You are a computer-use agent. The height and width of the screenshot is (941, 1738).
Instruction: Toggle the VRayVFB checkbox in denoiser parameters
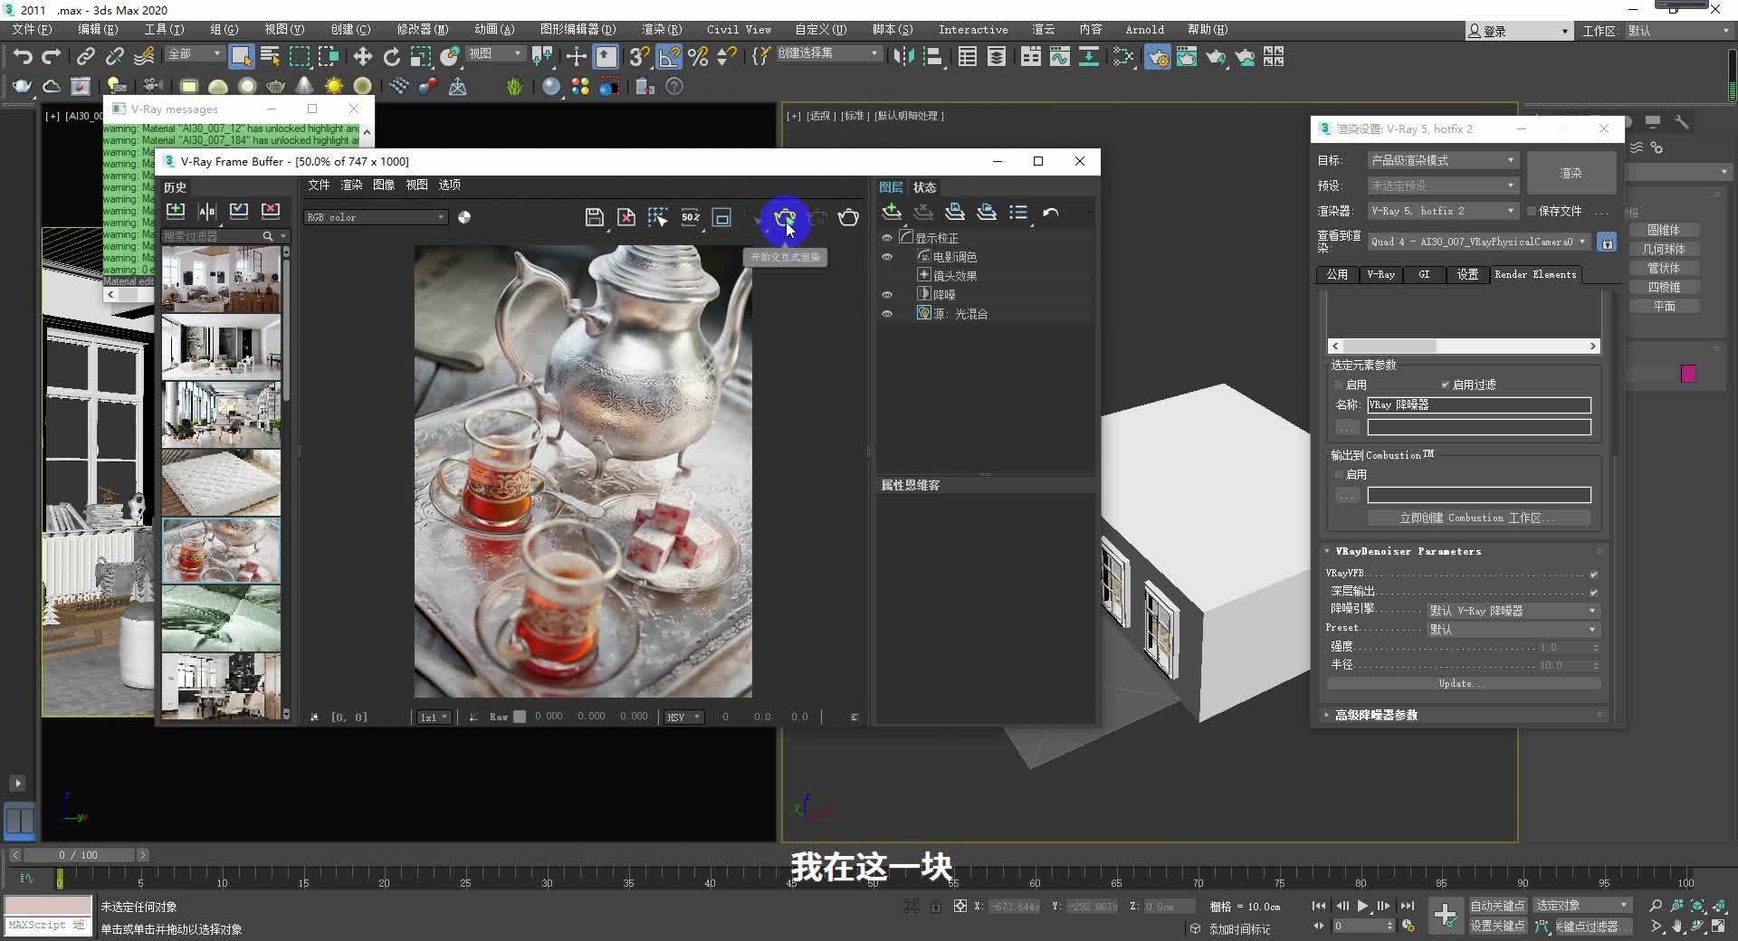click(x=1593, y=573)
